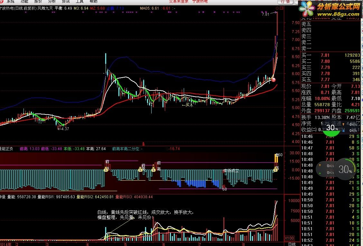This screenshot has height=246, width=363.
Task: Click the 量能RSI1: 997485.63 label
Action: 56,197
